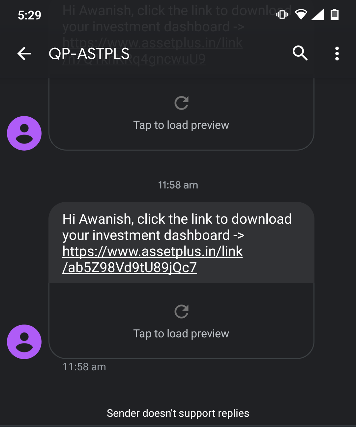Tap the 11:58 am timestamp below message
The height and width of the screenshot is (427, 356).
pyautogui.click(x=84, y=367)
